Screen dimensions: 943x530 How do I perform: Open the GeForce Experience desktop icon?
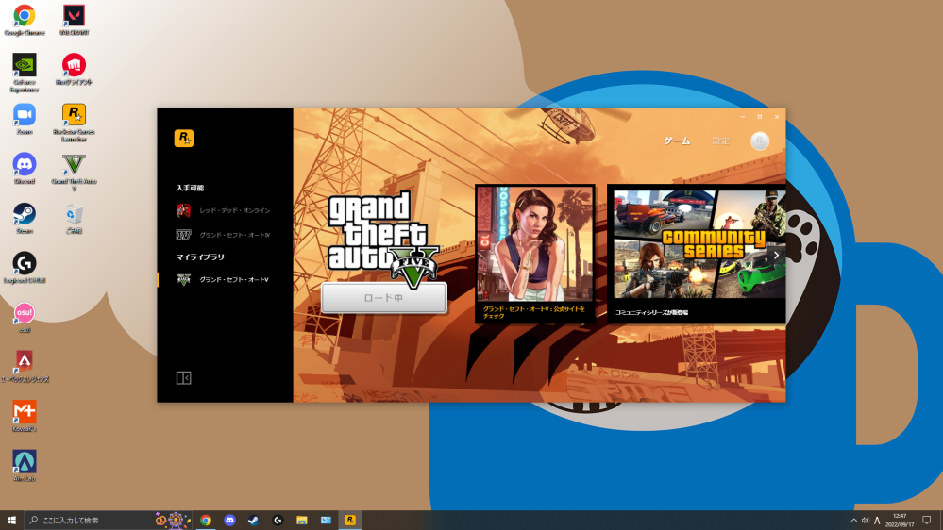pos(25,66)
